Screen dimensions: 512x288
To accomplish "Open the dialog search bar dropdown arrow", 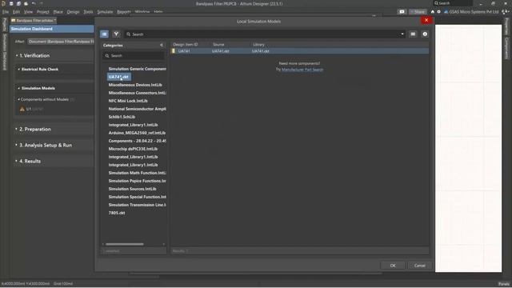I will coord(402,34).
